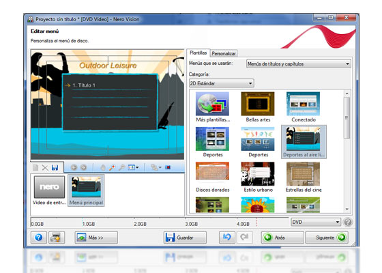Screen dimensions: 382x273
Task: Click the Siguiente button
Action: [x=327, y=238]
